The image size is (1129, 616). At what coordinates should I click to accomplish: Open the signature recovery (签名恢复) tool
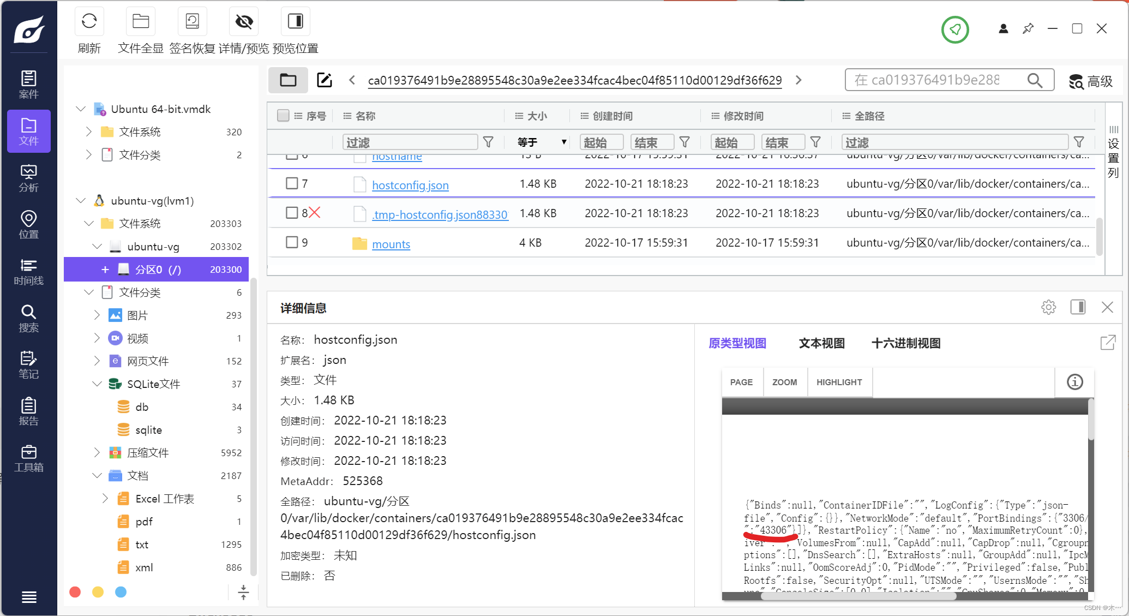tap(192, 22)
